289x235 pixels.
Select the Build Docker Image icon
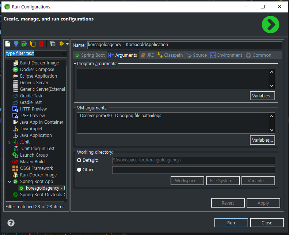[x=15, y=63]
